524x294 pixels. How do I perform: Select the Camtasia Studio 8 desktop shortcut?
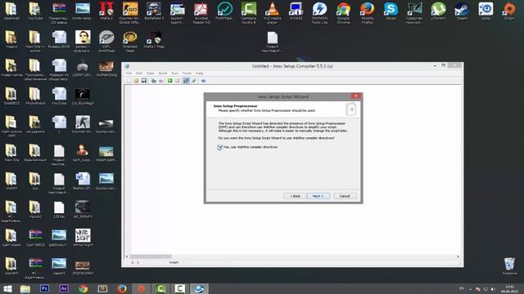[249, 13]
